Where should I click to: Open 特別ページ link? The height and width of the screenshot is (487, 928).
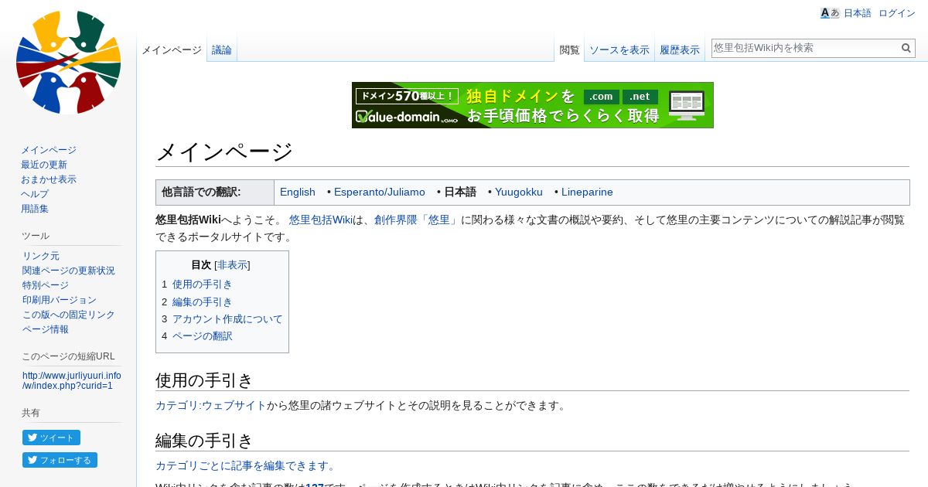pyautogui.click(x=46, y=285)
